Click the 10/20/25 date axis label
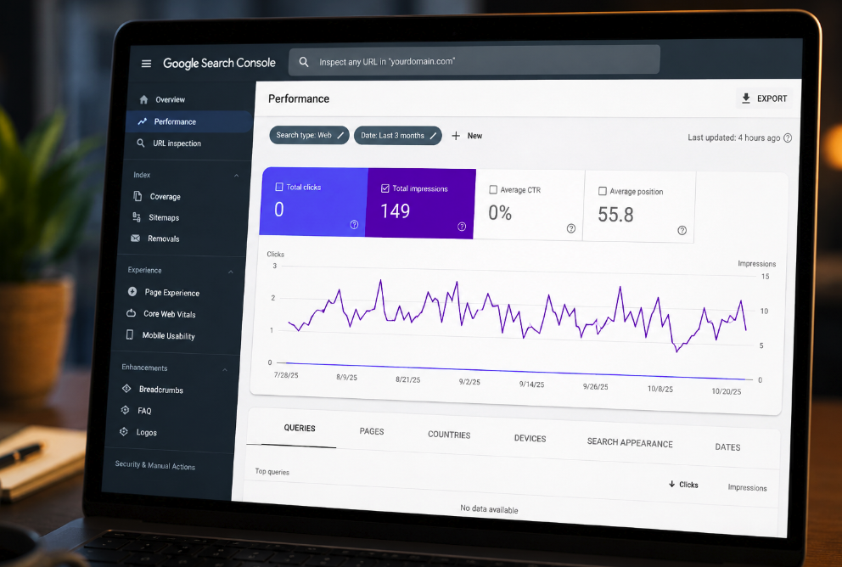The width and height of the screenshot is (842, 567). point(727,391)
